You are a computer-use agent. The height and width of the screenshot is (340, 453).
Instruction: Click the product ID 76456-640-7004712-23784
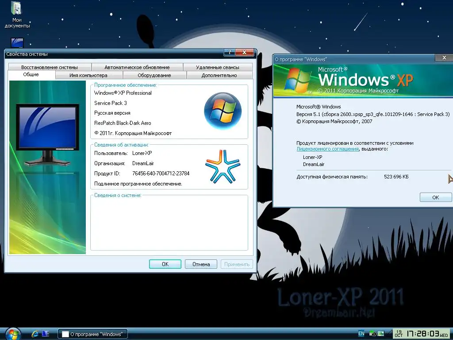click(x=161, y=174)
